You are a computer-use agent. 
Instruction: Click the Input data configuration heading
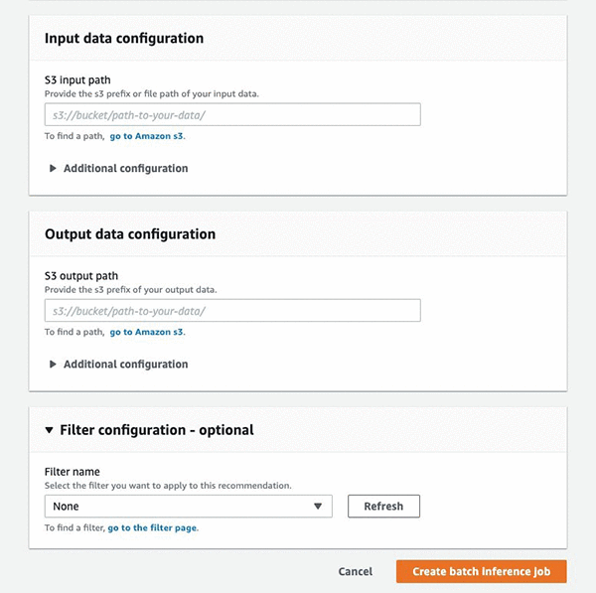(x=124, y=39)
